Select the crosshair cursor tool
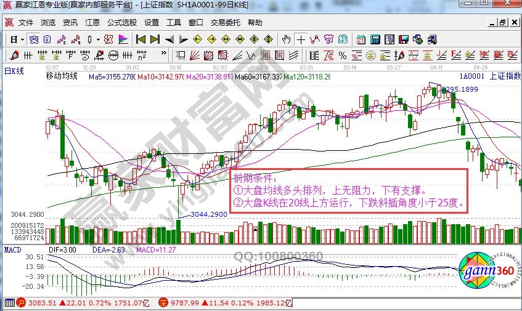This screenshot has height=311, width=522. (x=300, y=39)
